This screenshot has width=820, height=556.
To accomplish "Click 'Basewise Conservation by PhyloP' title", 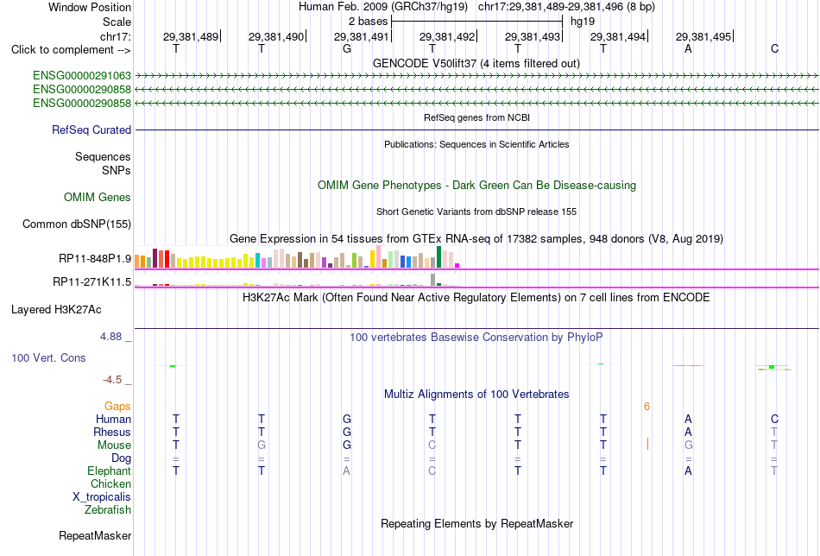I will click(476, 338).
